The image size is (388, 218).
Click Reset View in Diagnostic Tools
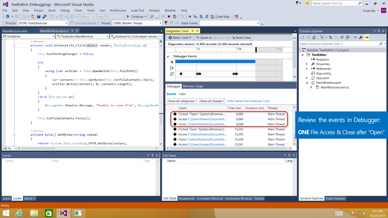(x=241, y=38)
